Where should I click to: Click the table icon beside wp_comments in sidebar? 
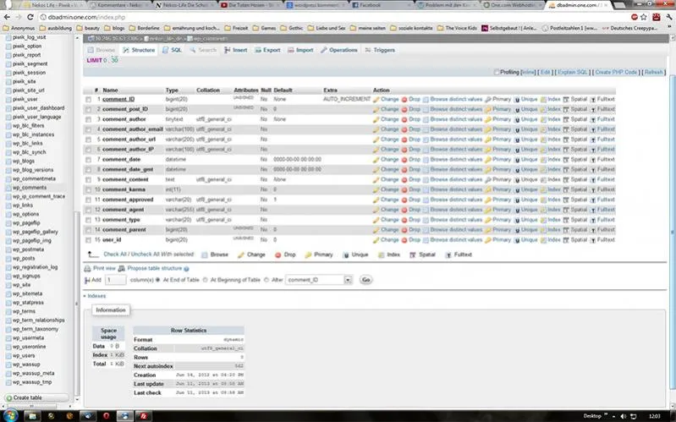click(8, 188)
